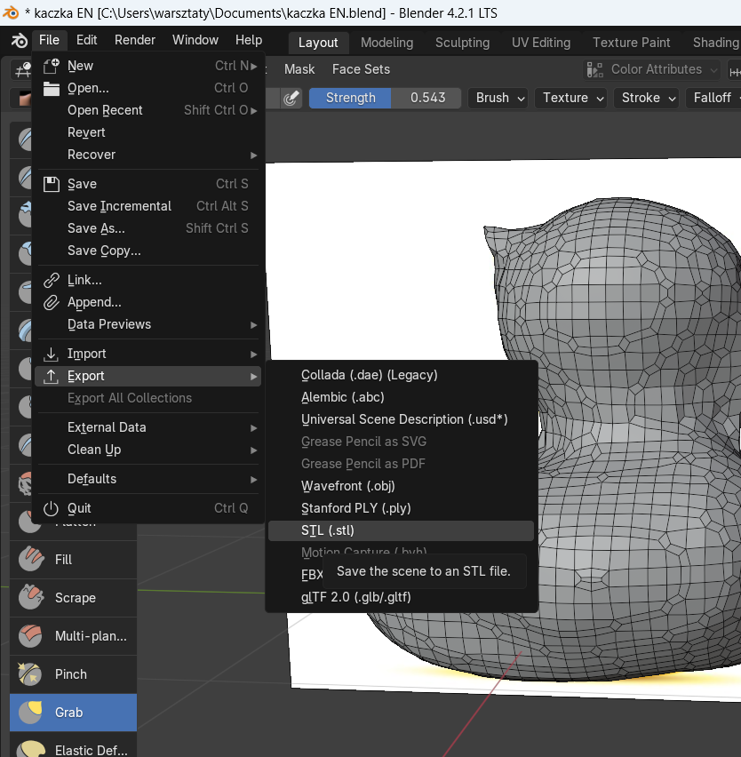Choose Stanford PLY (.ply) export option
Image resolution: width=741 pixels, height=757 pixels.
(x=402, y=508)
